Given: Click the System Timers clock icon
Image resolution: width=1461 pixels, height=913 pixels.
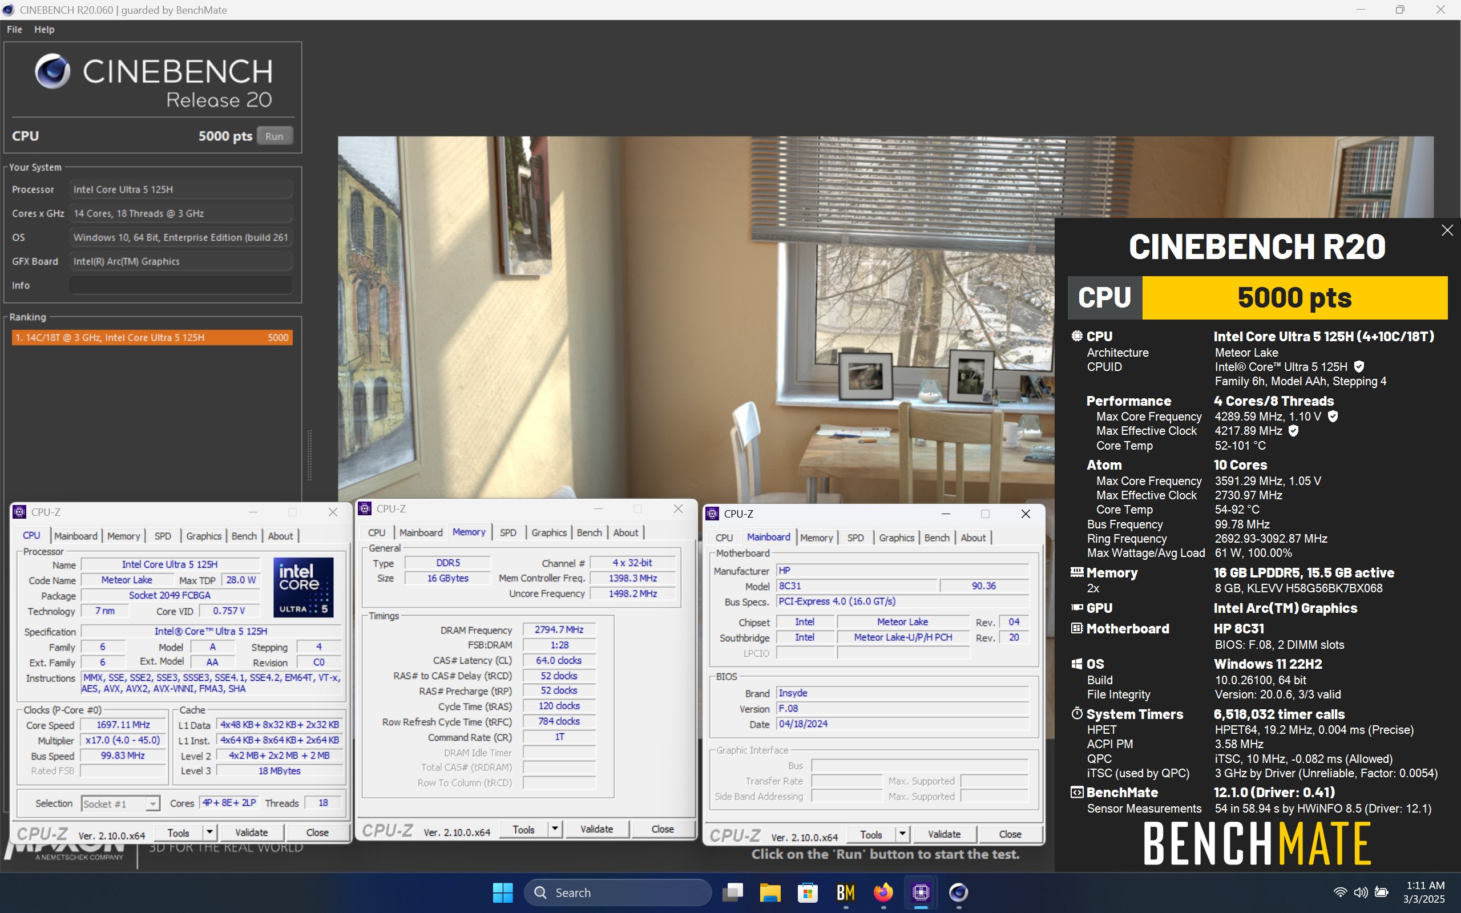Looking at the screenshot, I should pyautogui.click(x=1076, y=714).
